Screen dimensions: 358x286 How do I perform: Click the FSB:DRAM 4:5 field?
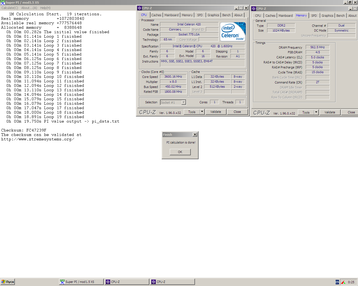click(x=317, y=53)
